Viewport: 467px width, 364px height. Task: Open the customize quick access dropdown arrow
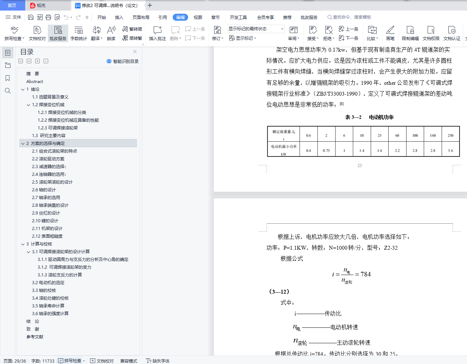[87, 17]
